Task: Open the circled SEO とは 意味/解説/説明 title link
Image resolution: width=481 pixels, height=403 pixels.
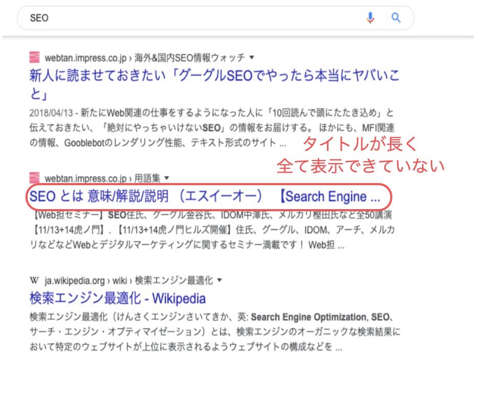Action: (205, 196)
